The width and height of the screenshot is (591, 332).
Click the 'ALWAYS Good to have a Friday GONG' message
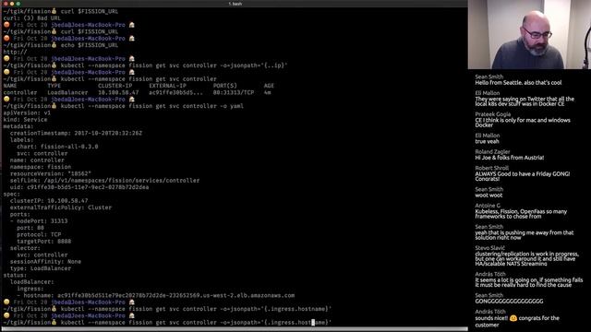[523, 176]
